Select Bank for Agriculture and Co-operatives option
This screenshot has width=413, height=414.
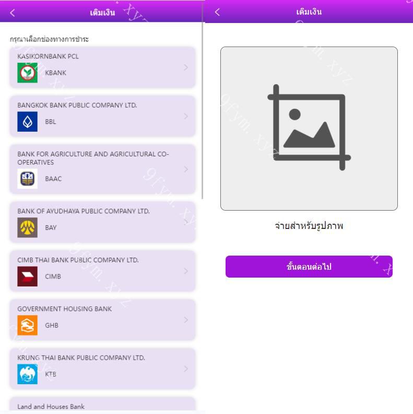pyautogui.click(x=102, y=169)
